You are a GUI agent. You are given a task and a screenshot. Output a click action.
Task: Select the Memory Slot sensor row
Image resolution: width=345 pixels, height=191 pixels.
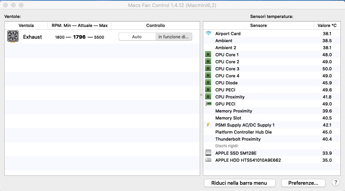click(271, 118)
